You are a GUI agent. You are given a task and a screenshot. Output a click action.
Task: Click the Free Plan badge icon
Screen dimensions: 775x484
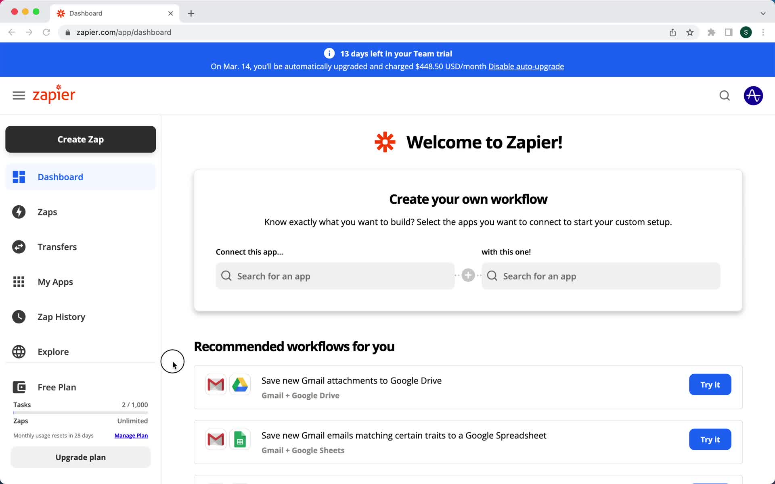click(x=19, y=386)
